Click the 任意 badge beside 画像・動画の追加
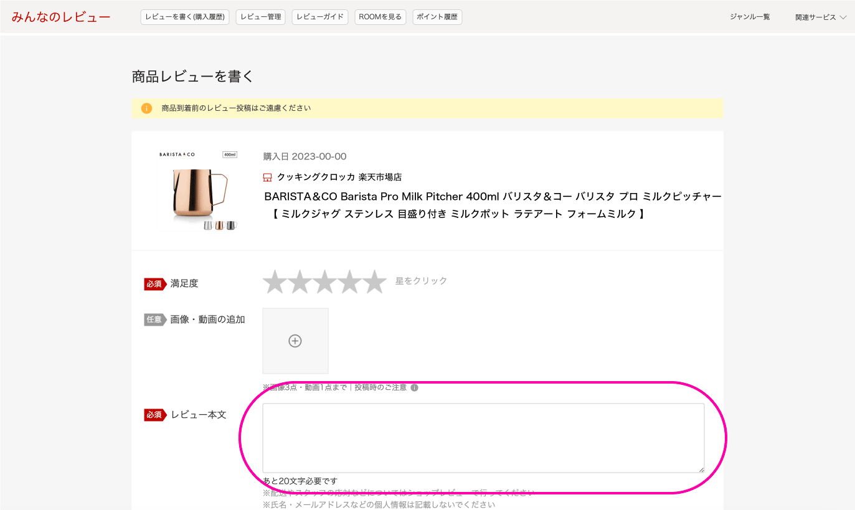This screenshot has height=510, width=855. pyautogui.click(x=155, y=320)
